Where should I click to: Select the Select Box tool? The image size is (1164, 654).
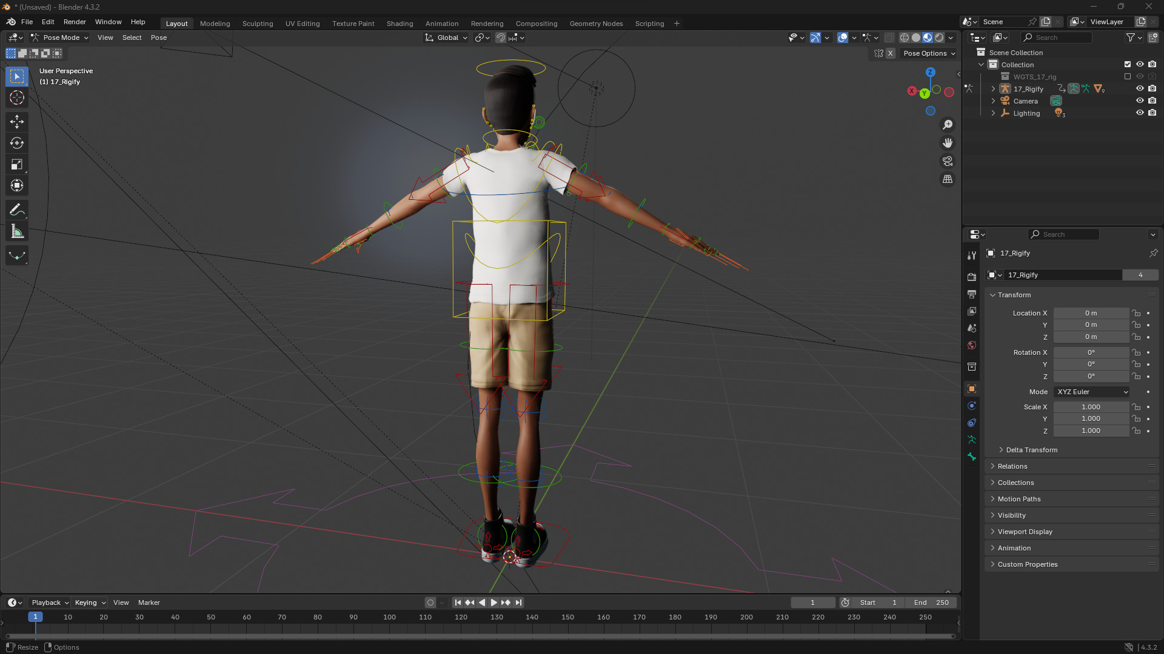click(17, 76)
